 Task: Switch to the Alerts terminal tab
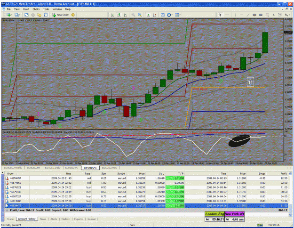(54, 219)
